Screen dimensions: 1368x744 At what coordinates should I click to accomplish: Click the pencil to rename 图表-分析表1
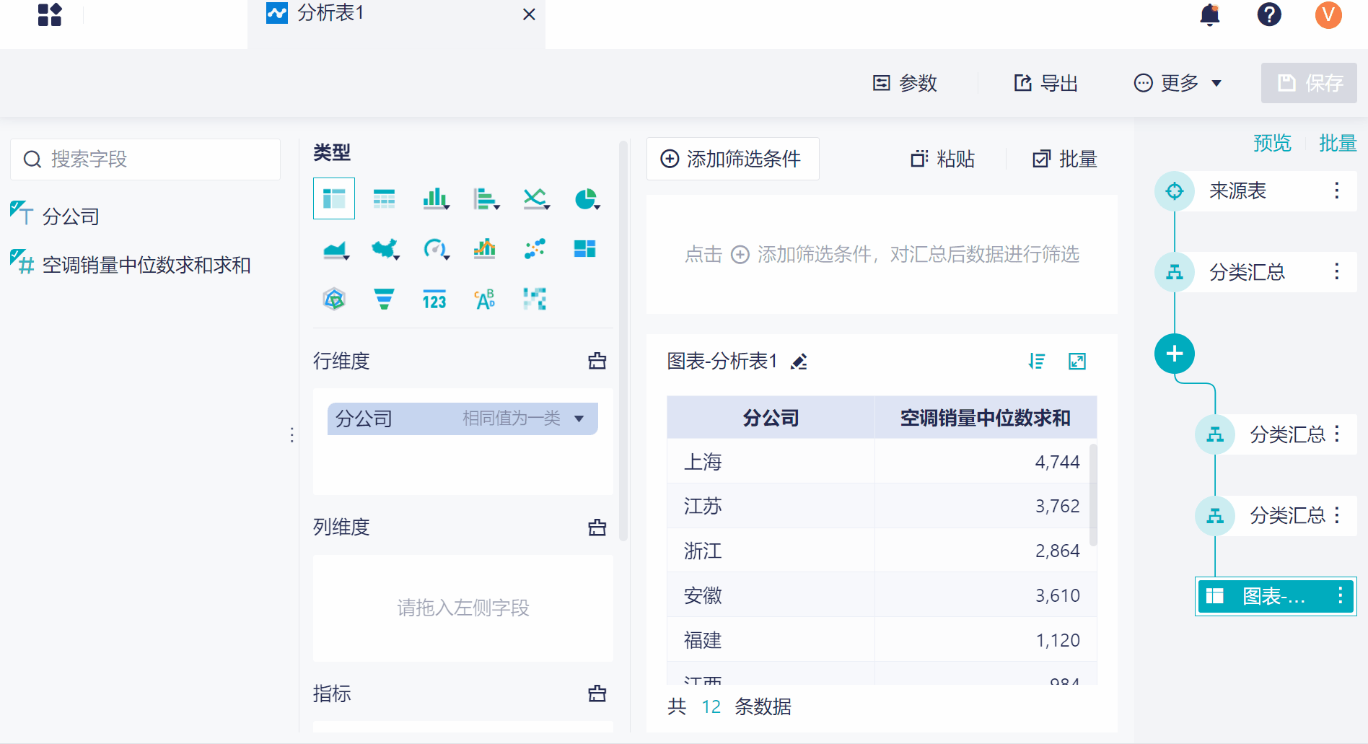click(799, 362)
